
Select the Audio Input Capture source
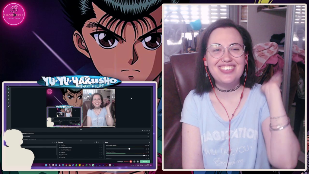point(66,150)
